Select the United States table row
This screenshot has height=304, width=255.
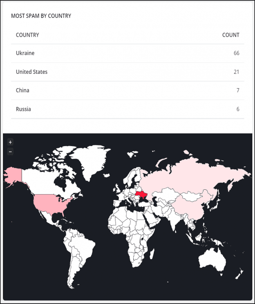pyautogui.click(x=127, y=72)
